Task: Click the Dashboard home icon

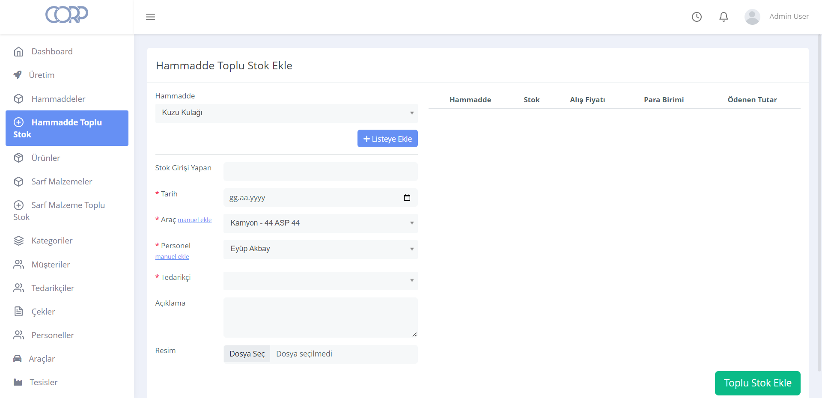Action: click(18, 52)
